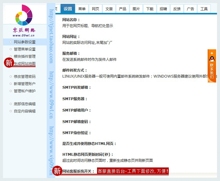Select 网站参数设置 in sidebar
The width and height of the screenshot is (220, 181).
click(25, 42)
